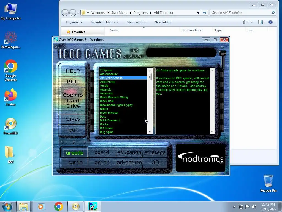Image resolution: width=282 pixels, height=212 pixels.
Task: Select Blackboard Digital Gypsy in list
Action: (x=123, y=105)
